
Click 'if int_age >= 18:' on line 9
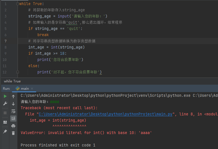[47, 54]
